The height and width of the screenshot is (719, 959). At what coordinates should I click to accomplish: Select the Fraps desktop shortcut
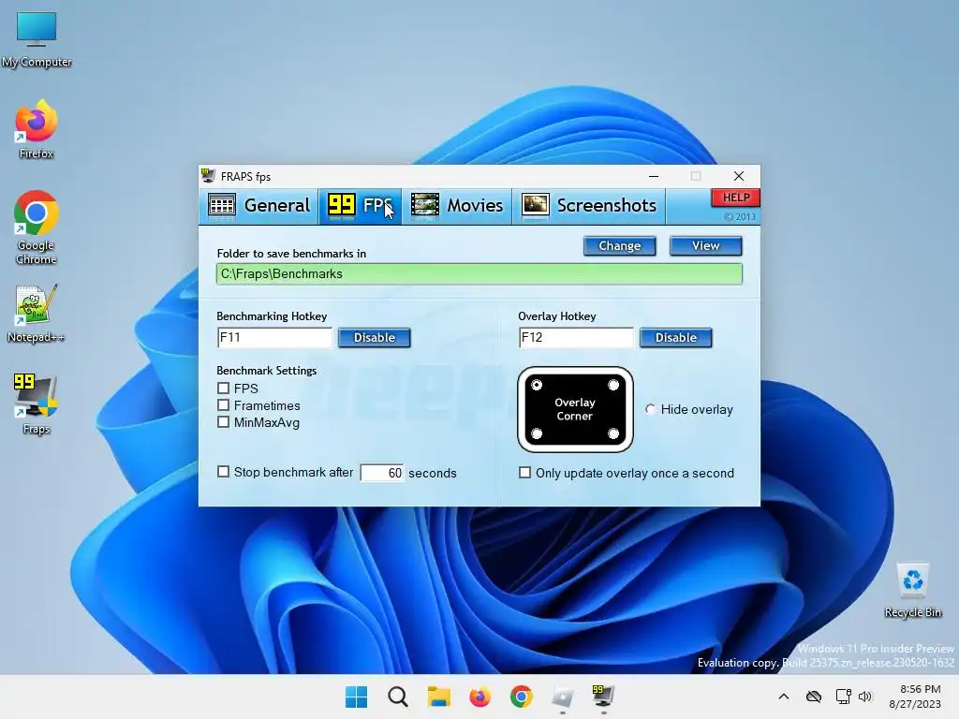click(x=37, y=404)
